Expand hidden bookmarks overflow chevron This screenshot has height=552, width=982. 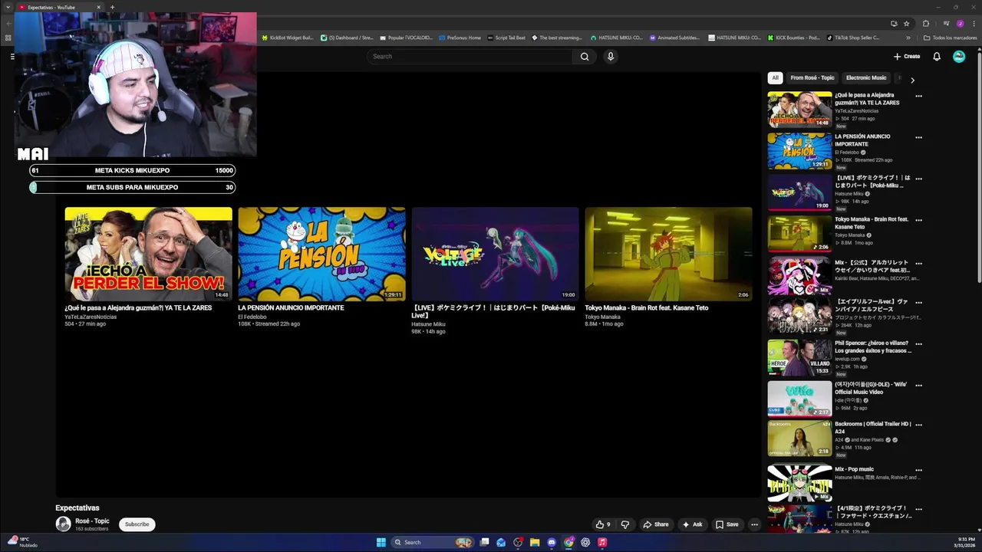(x=908, y=38)
